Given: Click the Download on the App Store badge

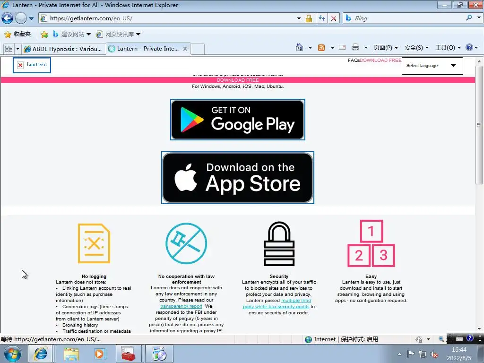Looking at the screenshot, I should click(x=238, y=178).
